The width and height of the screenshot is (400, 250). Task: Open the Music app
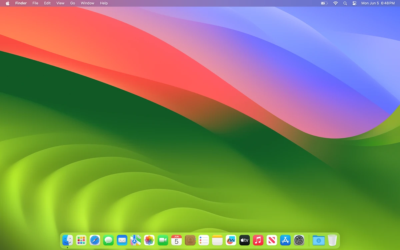(x=258, y=240)
